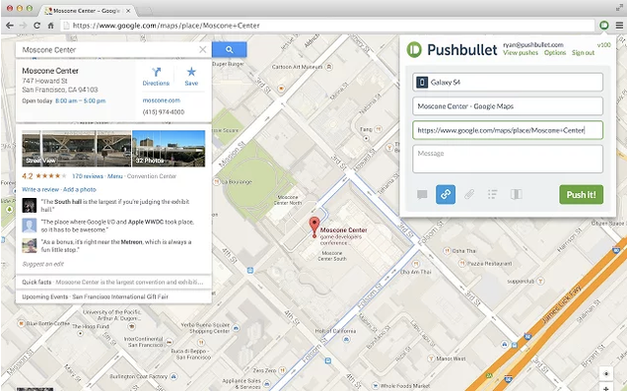
Task: Open Pushbullet Options
Action: pos(555,53)
